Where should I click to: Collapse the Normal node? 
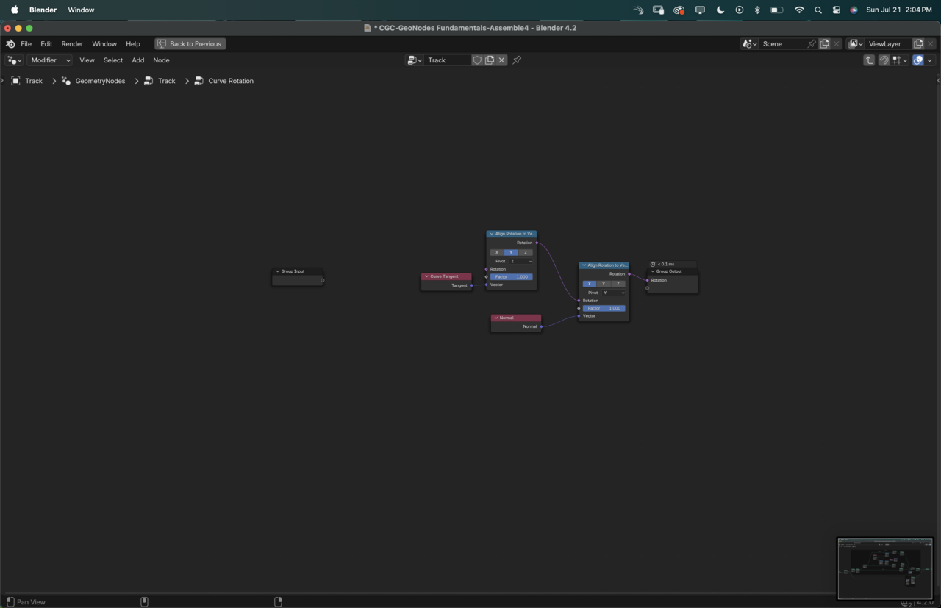pos(496,318)
